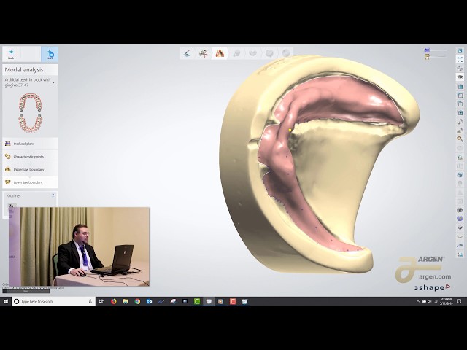Screen dimensions: 467x350
Task: Select the Lower jaw boundary step
Action: (31, 182)
